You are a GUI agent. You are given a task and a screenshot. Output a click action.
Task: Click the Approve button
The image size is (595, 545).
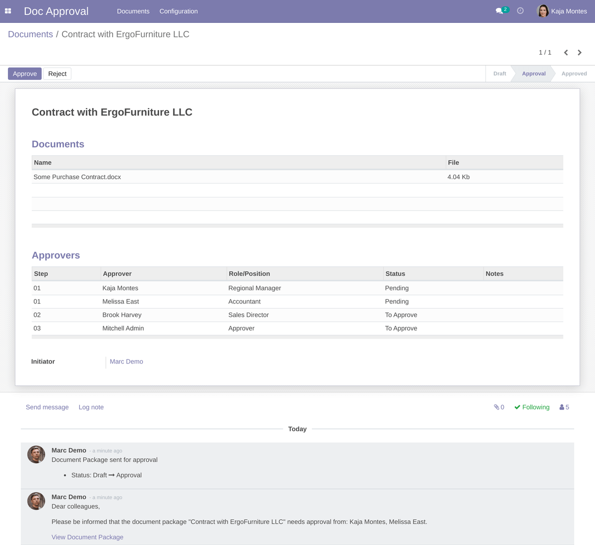(24, 73)
